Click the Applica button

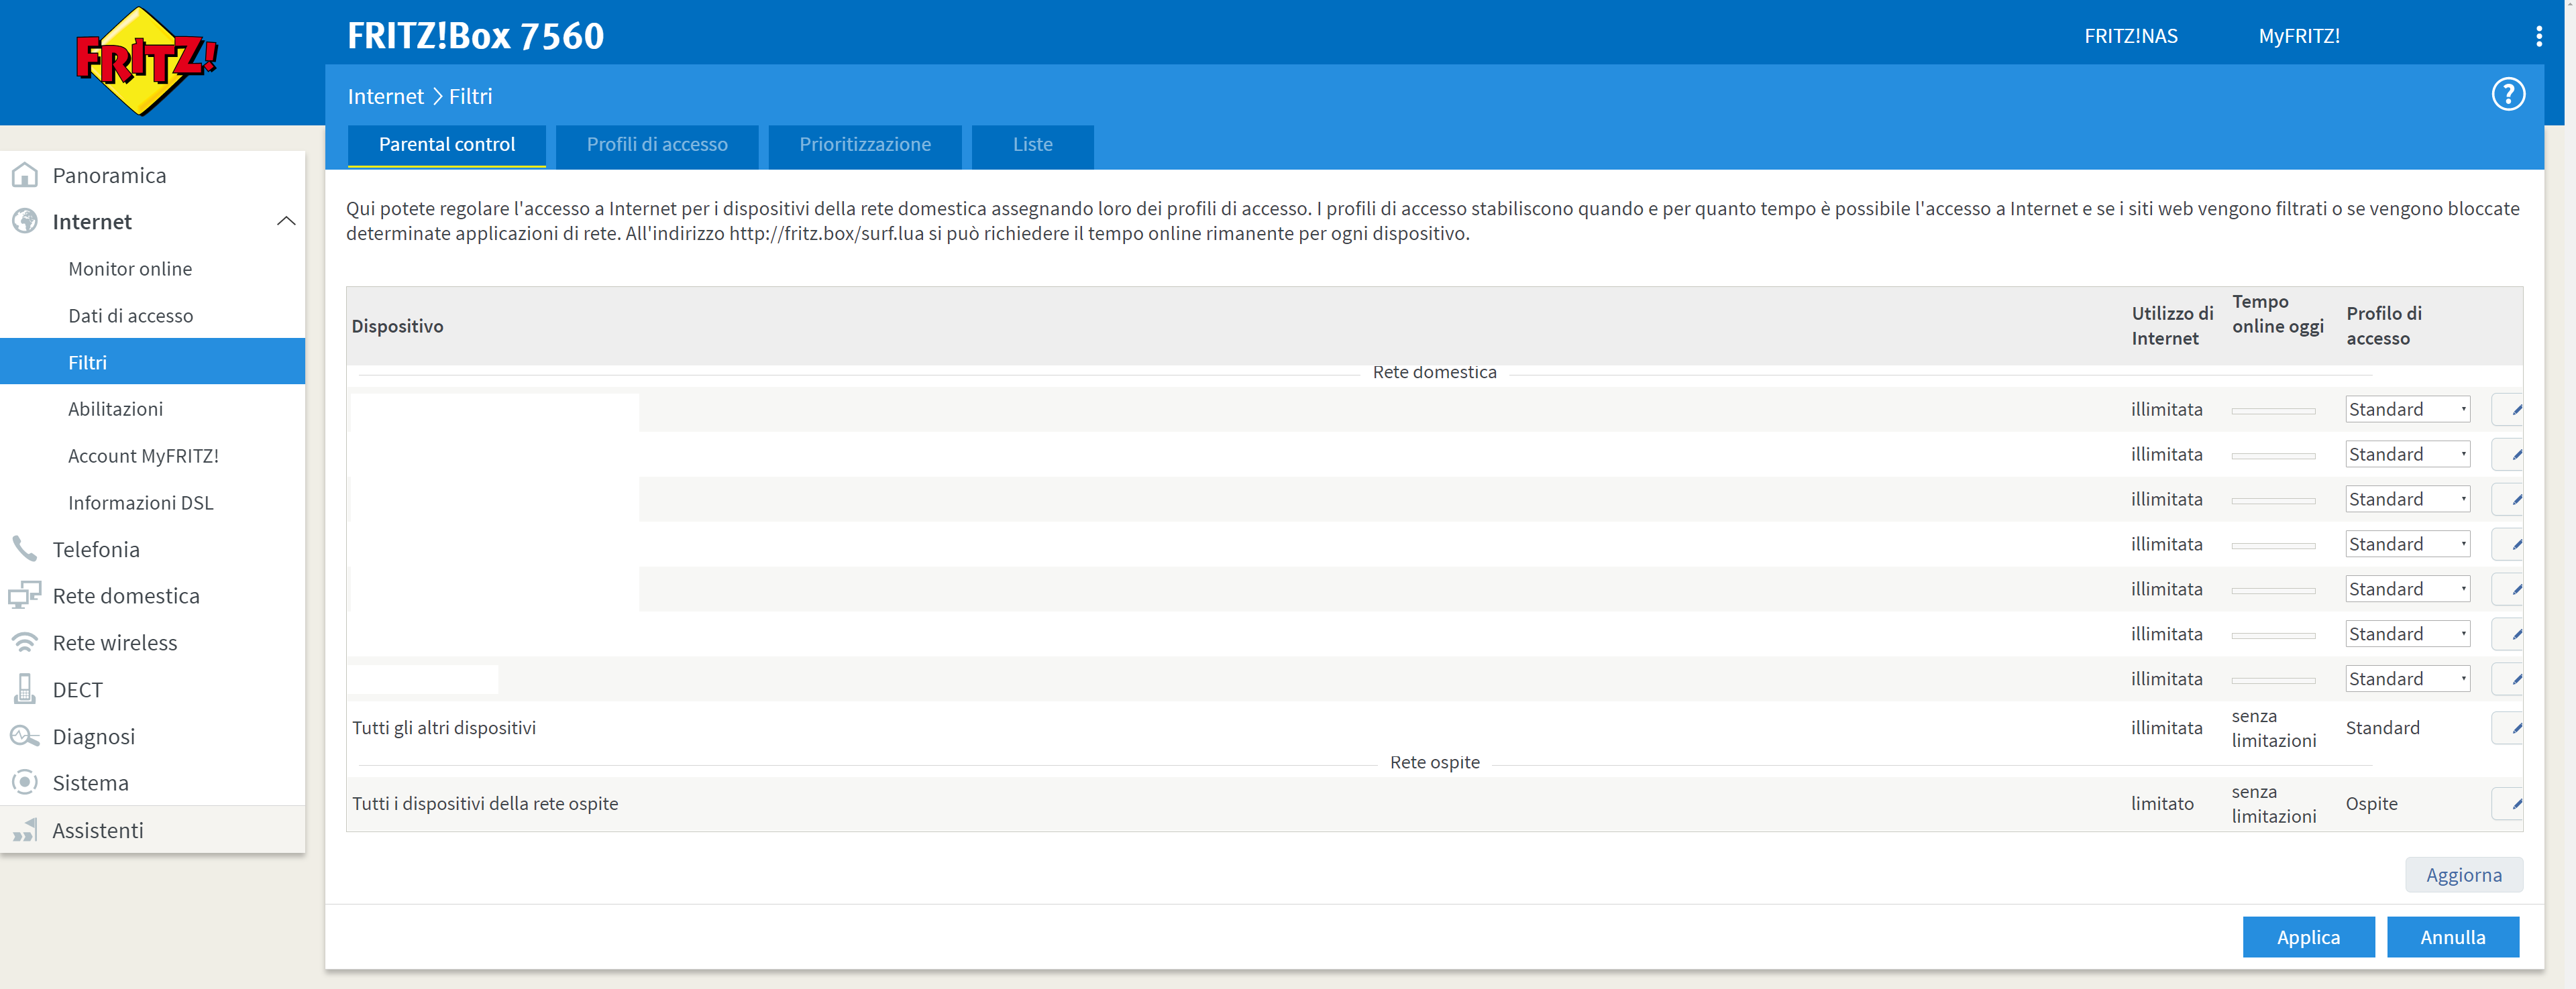pyautogui.click(x=2307, y=937)
